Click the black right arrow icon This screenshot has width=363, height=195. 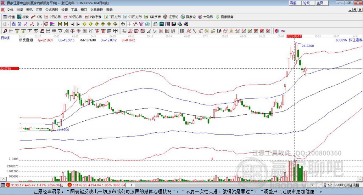pyautogui.click(x=78, y=24)
